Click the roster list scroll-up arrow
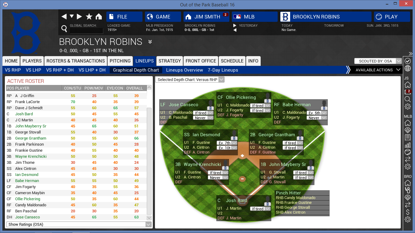 pyautogui.click(x=149, y=88)
